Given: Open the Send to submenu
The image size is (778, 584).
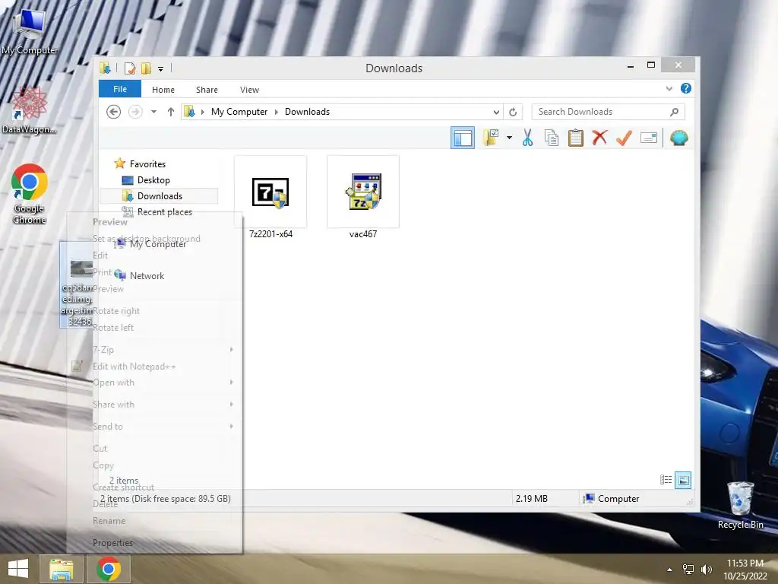Looking at the screenshot, I should (154, 426).
